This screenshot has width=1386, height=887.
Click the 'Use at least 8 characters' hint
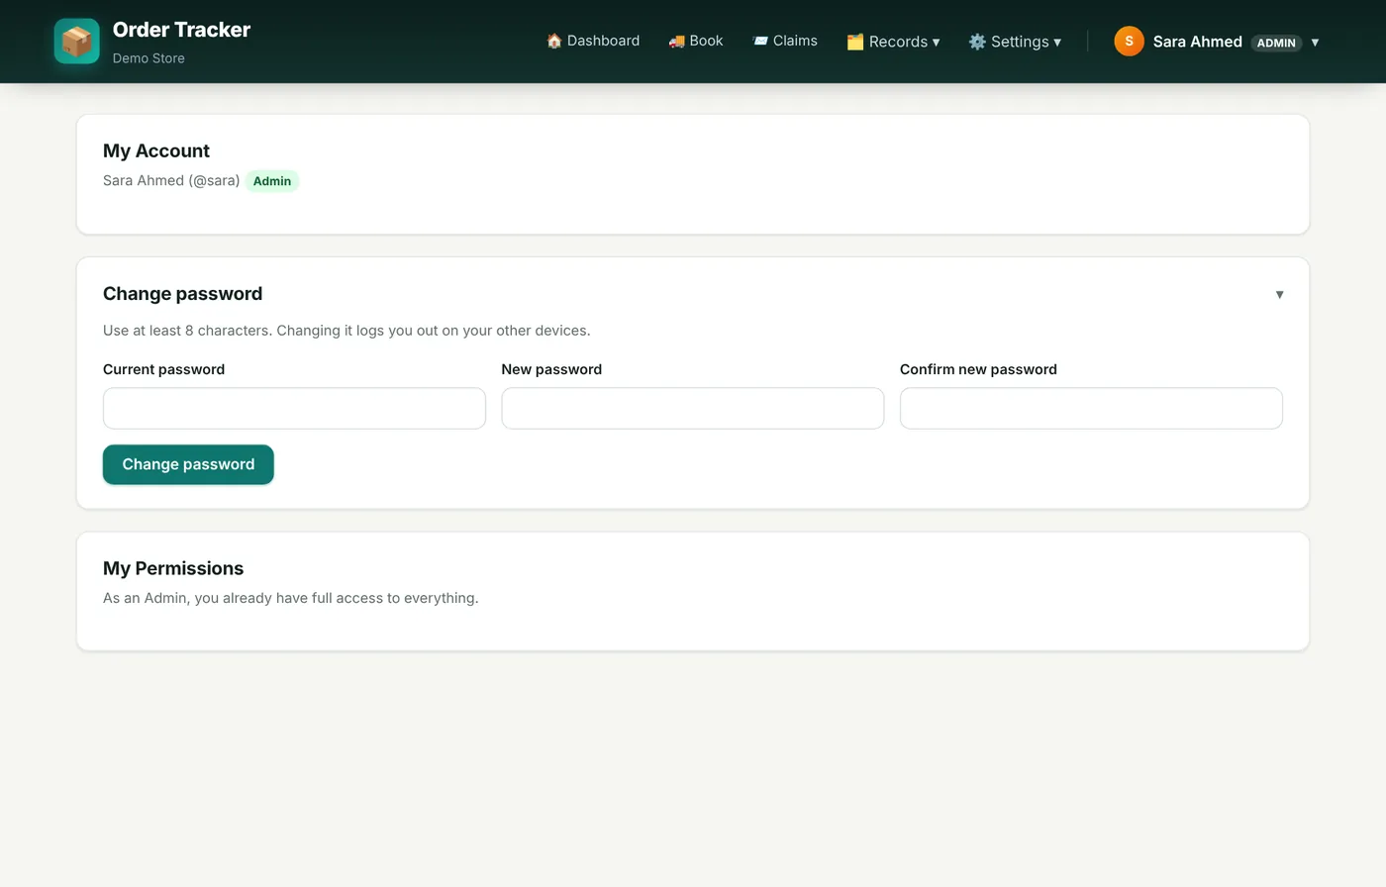346,331
